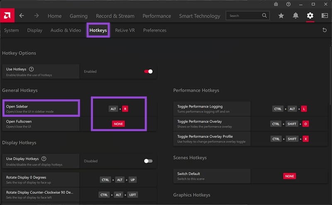
Task: Click the Open Fullscreen NONE hotkey button
Action: (118, 124)
